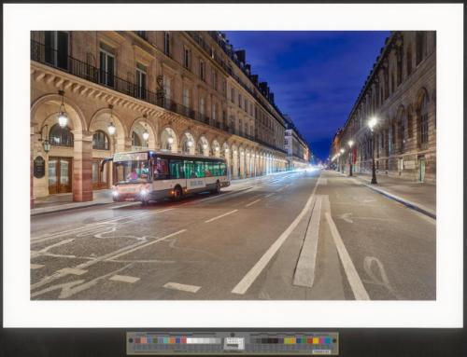Click the yellow patch on the color target
The image size is (467, 357).
click(x=316, y=340)
